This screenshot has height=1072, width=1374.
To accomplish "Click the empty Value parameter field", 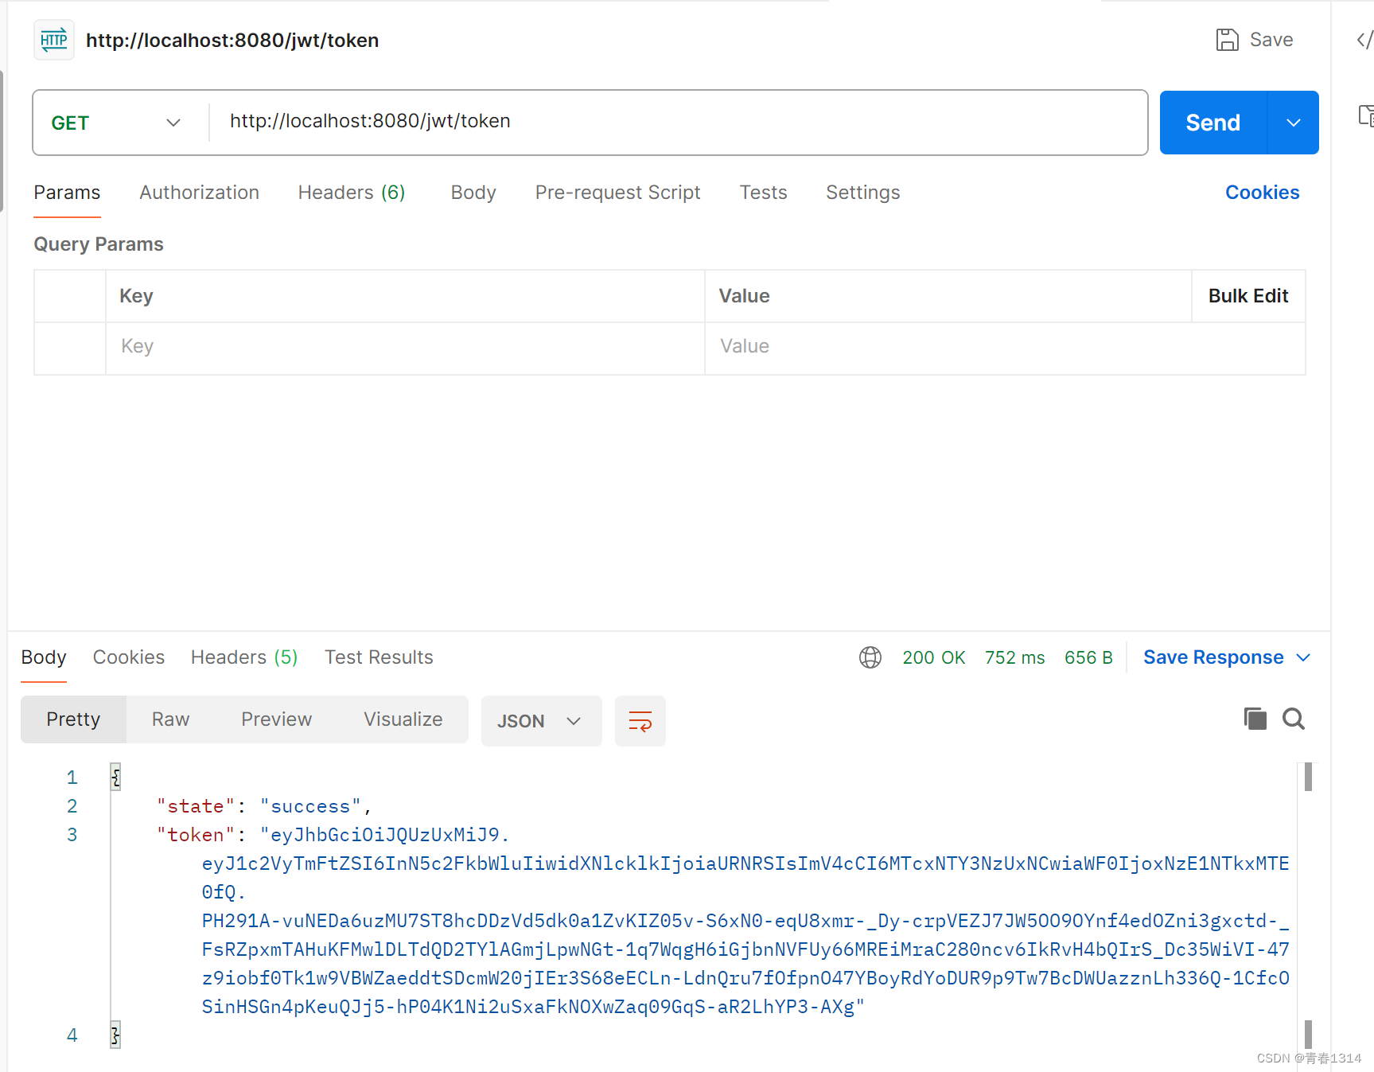I will (1004, 347).
